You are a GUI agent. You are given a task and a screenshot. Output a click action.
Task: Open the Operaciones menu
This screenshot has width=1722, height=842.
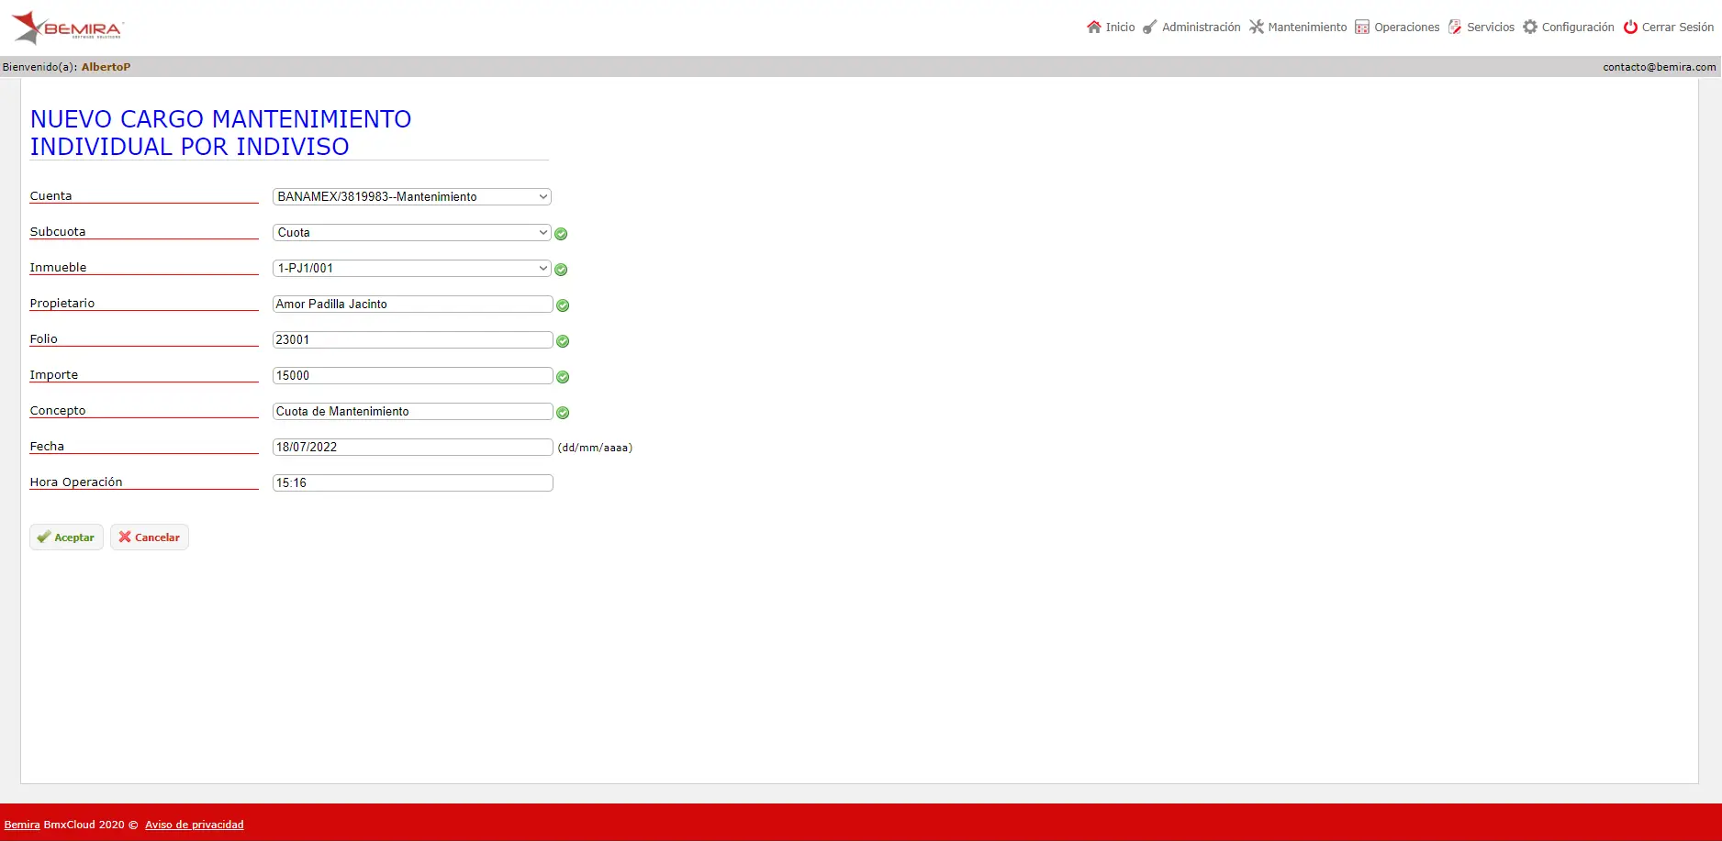(1397, 28)
